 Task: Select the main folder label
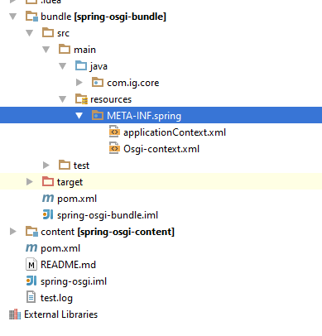pyautogui.click(x=84, y=50)
